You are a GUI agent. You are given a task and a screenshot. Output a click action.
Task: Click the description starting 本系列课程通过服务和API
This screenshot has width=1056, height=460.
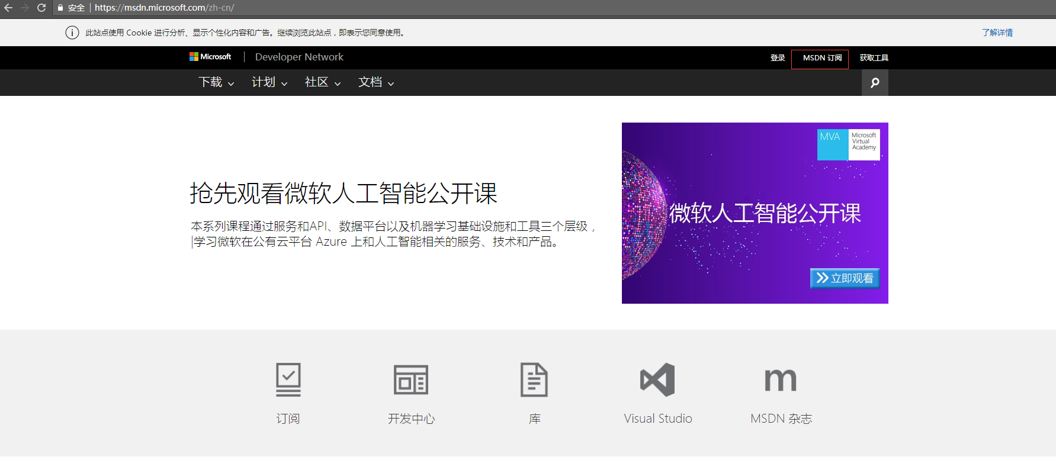pos(393,226)
